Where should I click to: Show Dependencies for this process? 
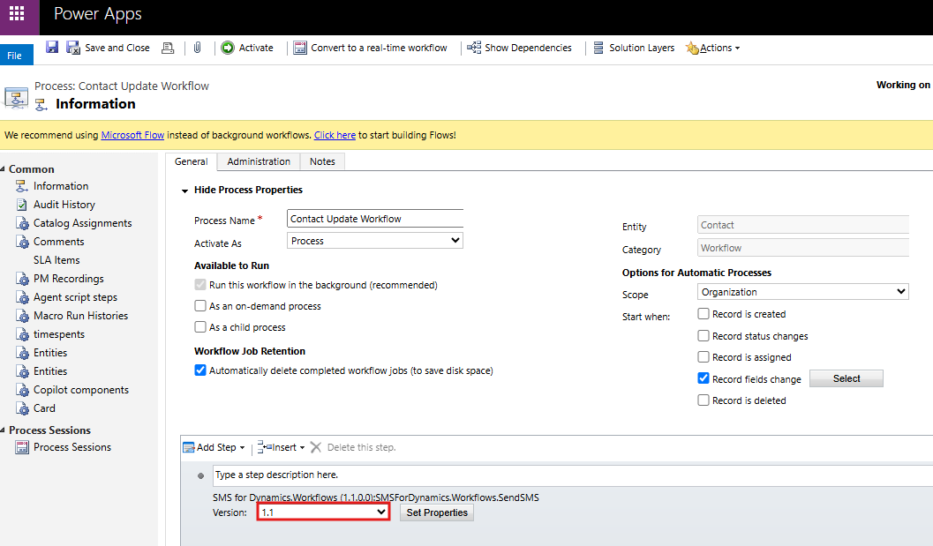tap(520, 48)
